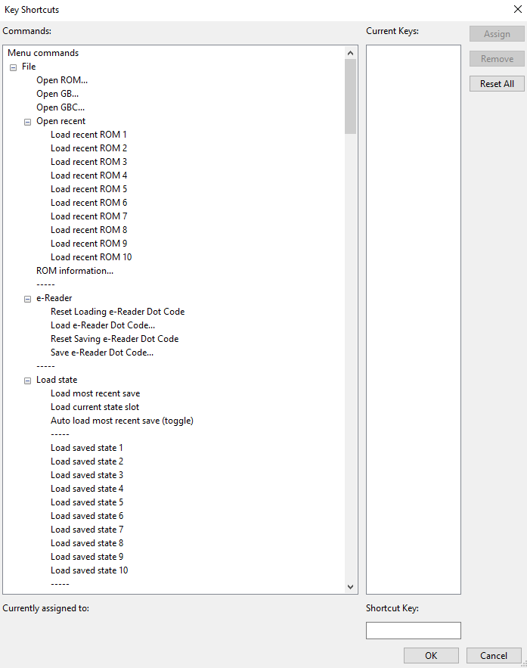Select Load recent ROM 7

88,216
